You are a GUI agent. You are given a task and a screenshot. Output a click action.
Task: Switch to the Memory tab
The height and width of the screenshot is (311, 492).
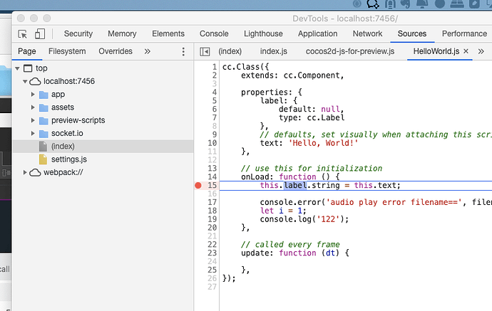(122, 34)
